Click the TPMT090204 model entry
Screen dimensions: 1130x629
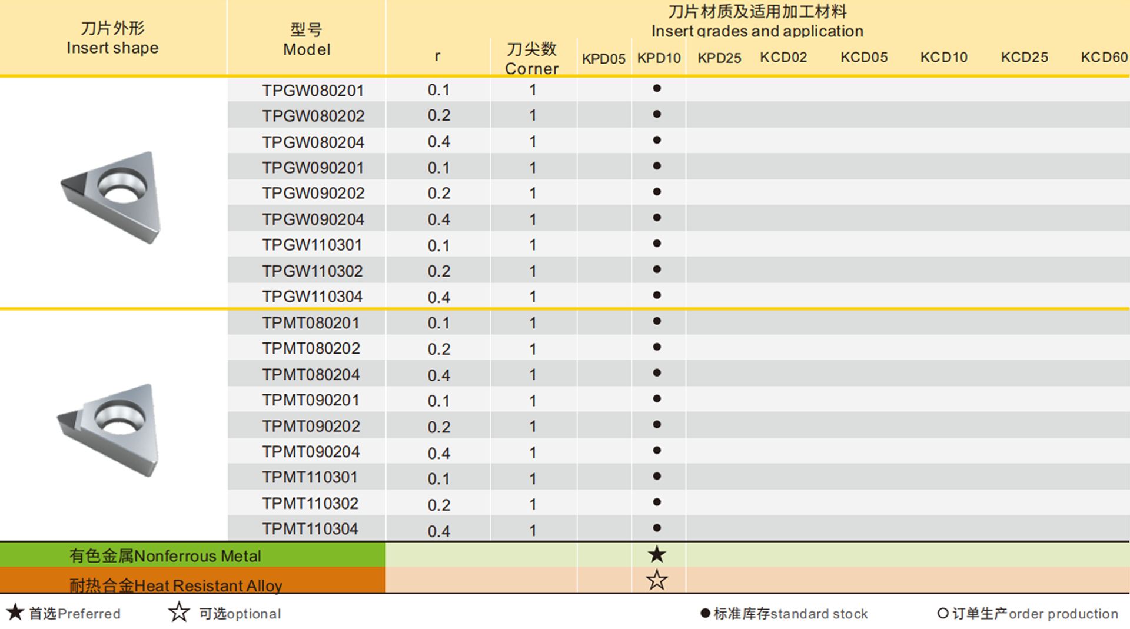[313, 451]
